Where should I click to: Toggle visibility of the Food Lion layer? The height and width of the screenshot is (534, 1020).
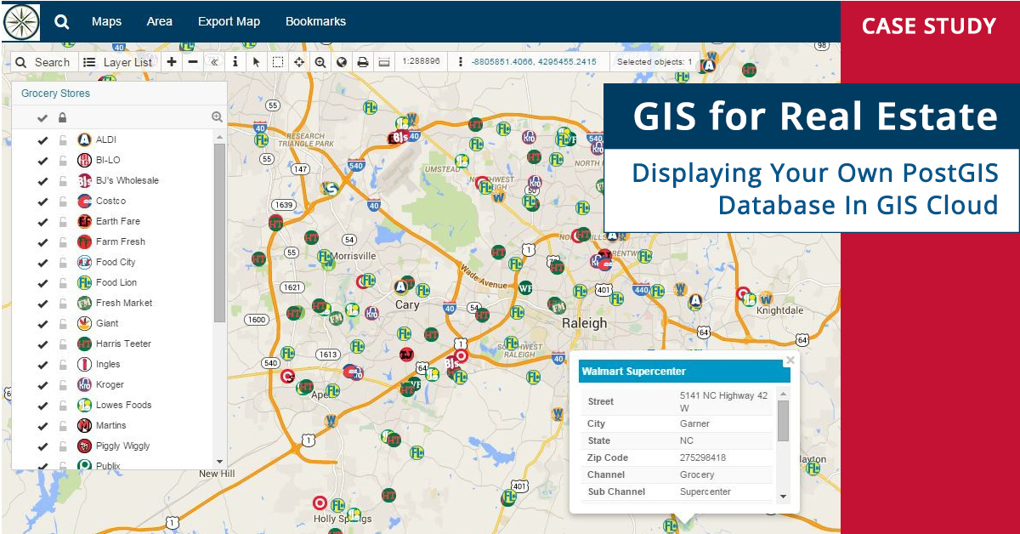tap(42, 282)
